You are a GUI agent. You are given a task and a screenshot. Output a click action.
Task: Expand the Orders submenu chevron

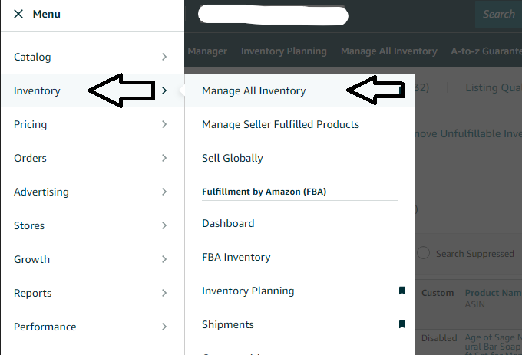point(164,158)
